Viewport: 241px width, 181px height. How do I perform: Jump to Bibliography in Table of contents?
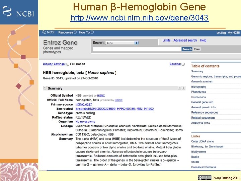click(199, 87)
